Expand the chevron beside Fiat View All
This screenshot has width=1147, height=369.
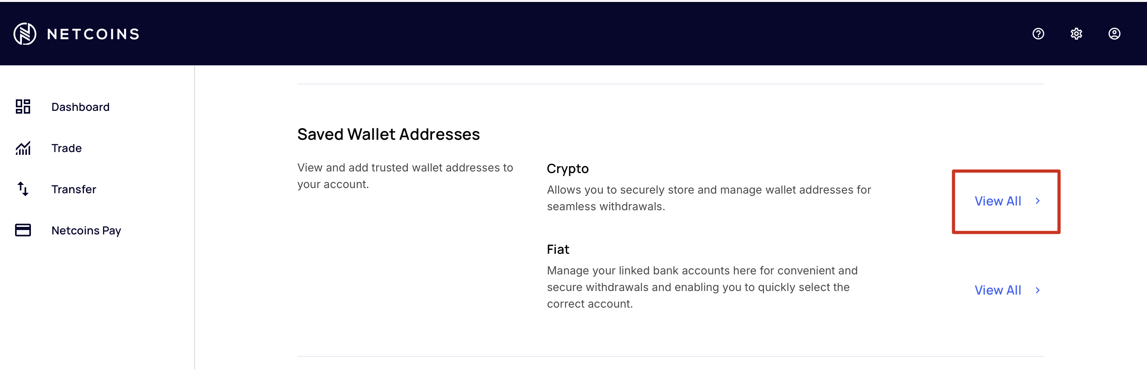1038,290
